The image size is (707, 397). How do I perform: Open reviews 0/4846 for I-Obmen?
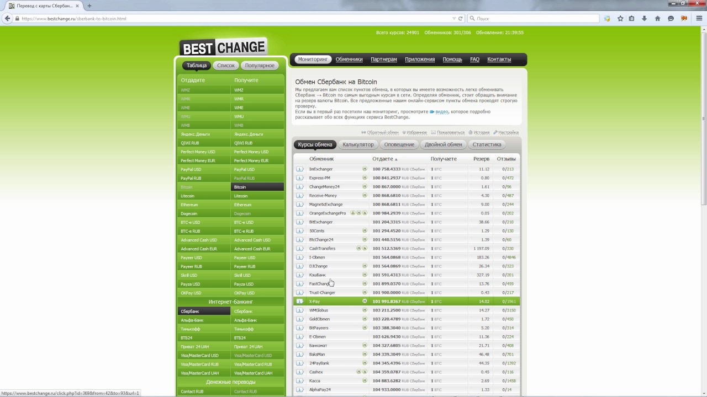point(508,257)
